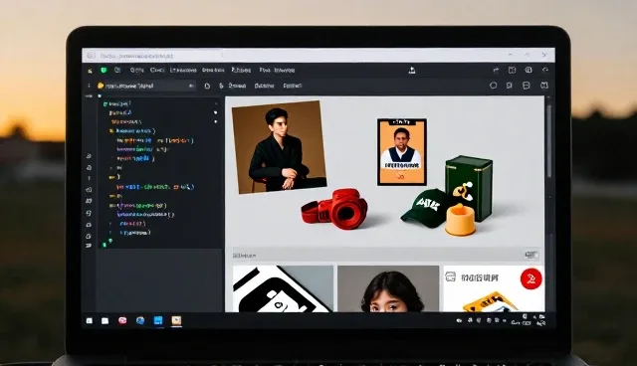This screenshot has height=366, width=637.
Task: Open the first text menu after the teal folder icon
Action: click(x=137, y=71)
